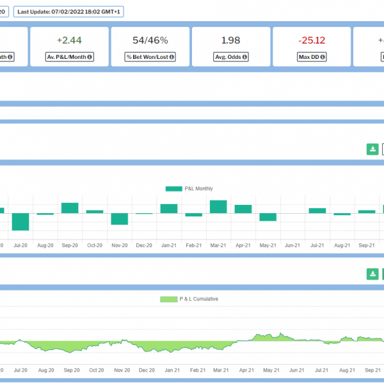Click the Avg. Odds info icon
This screenshot has height=384, width=384.
click(x=244, y=57)
